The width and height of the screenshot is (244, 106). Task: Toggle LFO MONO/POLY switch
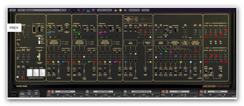pyautogui.click(x=126, y=28)
